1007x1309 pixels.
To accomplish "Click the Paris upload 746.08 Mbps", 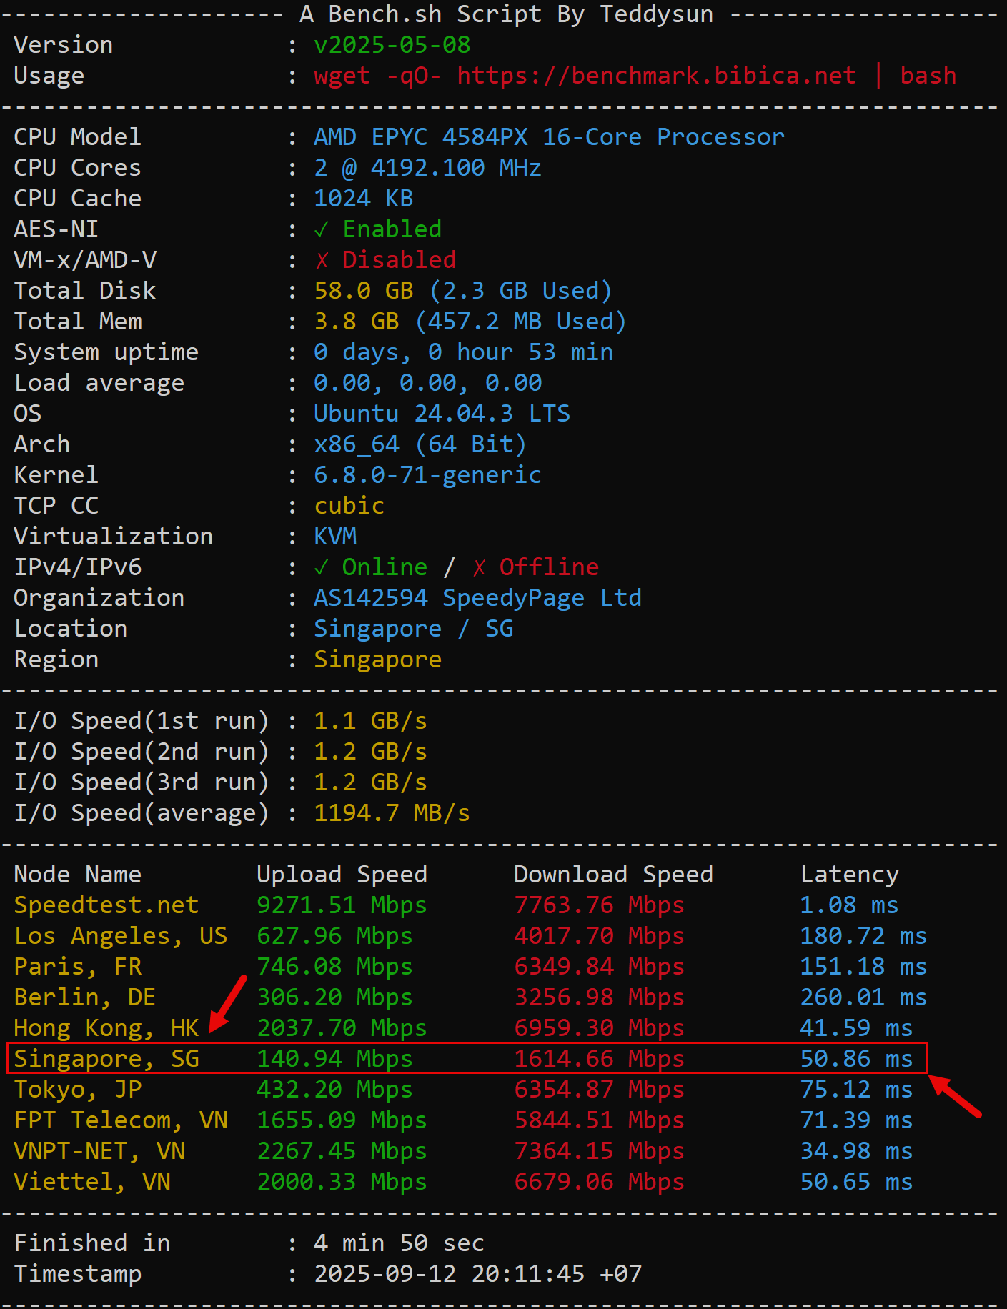I will [x=334, y=967].
